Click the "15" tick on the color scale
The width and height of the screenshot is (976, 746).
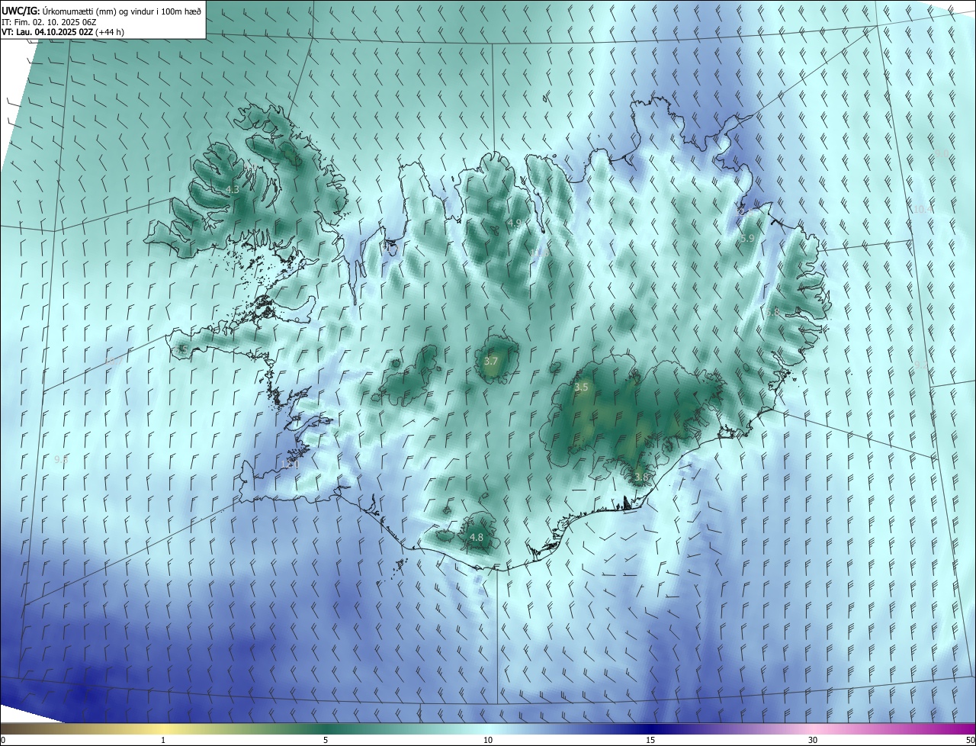[650, 741]
